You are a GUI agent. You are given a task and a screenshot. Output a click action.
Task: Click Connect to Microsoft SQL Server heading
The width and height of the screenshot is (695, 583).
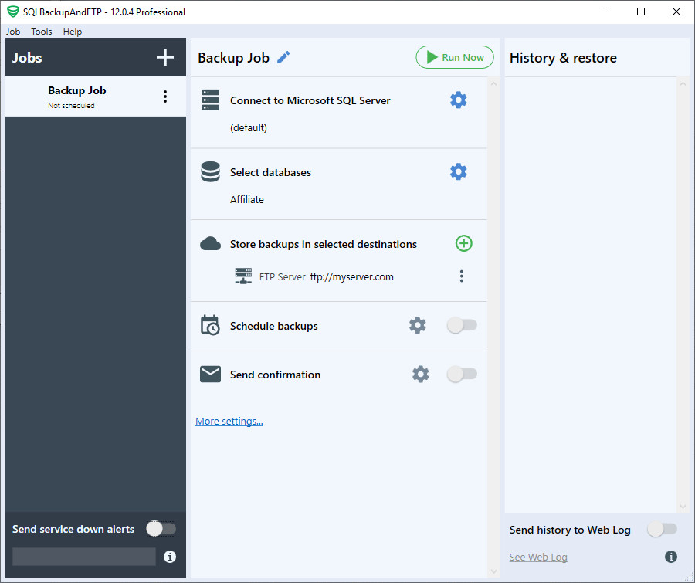click(x=310, y=100)
